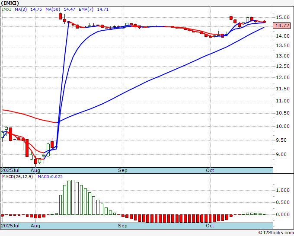Click the current price tag 14.72

click(282, 26)
